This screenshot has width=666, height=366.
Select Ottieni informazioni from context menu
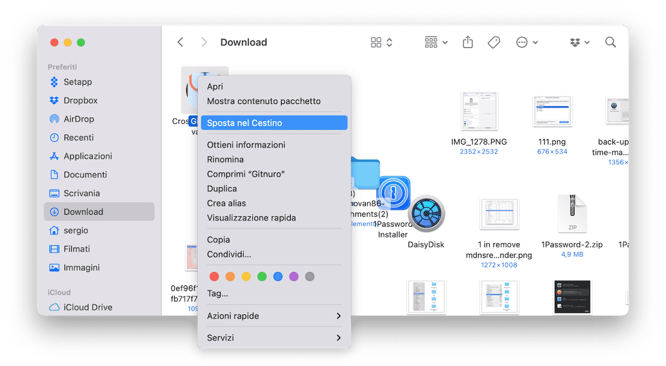pos(246,145)
